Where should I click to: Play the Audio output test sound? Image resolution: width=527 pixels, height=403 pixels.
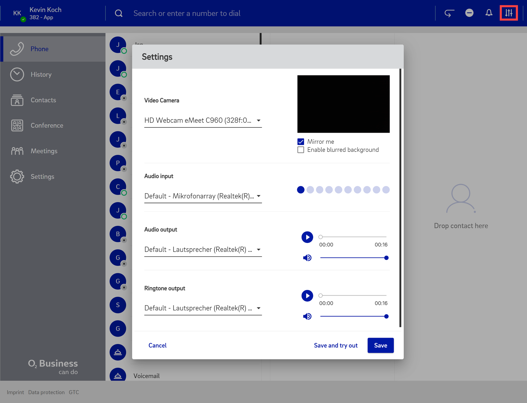(x=307, y=237)
